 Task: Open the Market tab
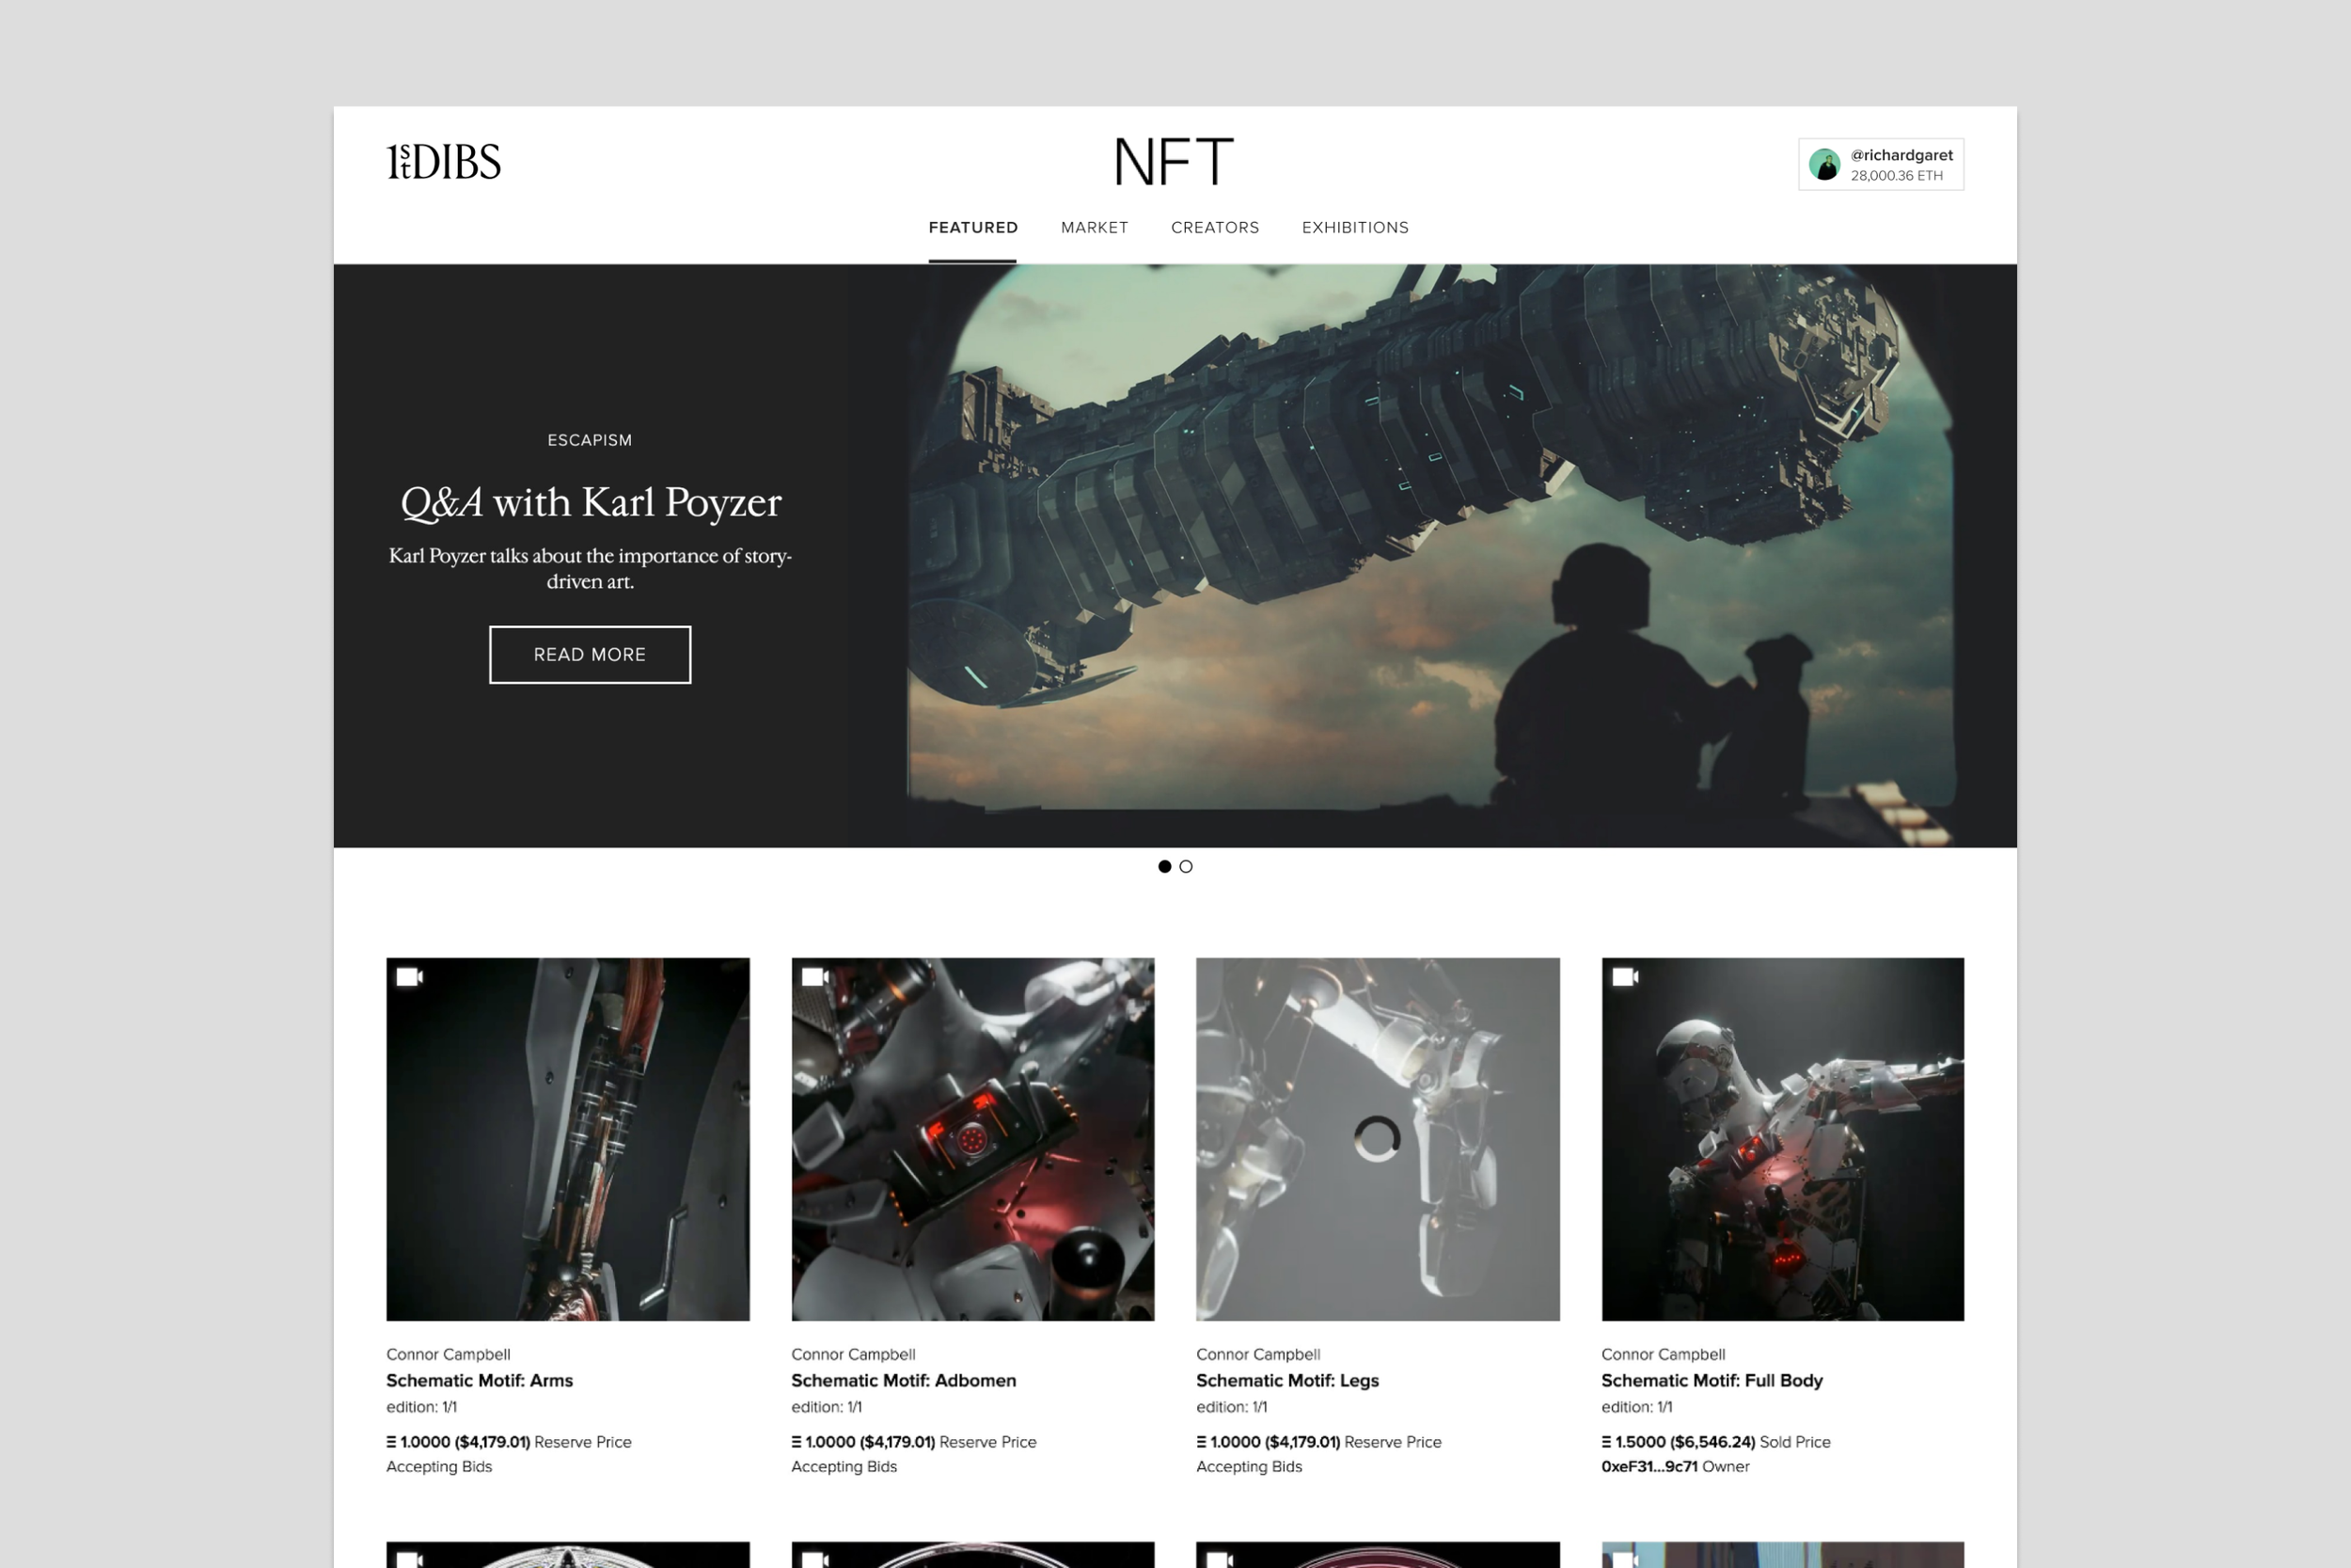coord(1095,228)
